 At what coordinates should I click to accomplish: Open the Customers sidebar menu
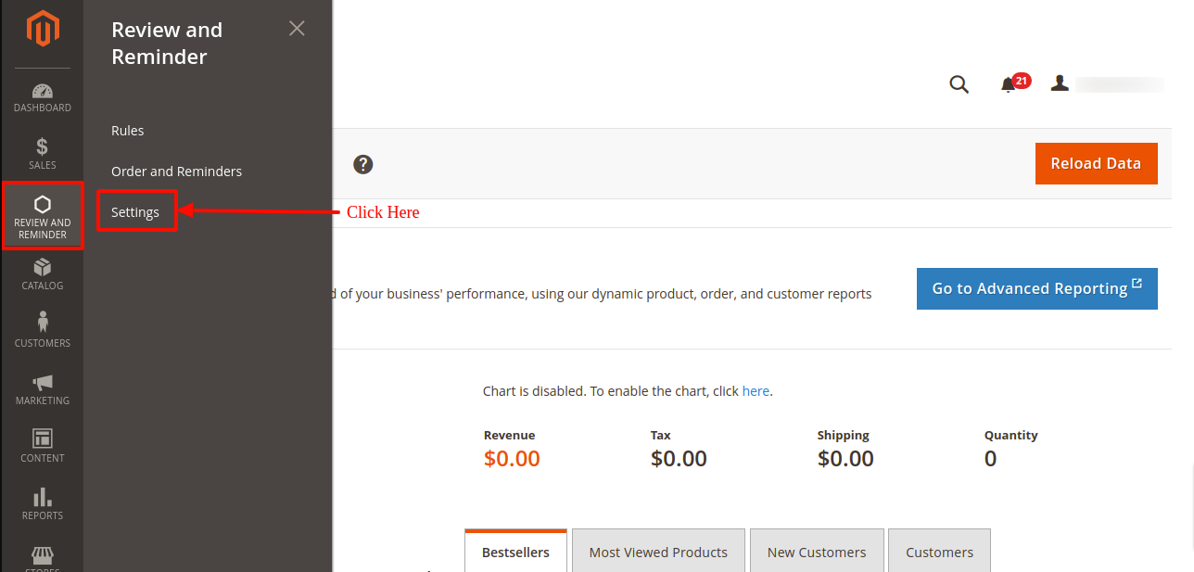43,331
